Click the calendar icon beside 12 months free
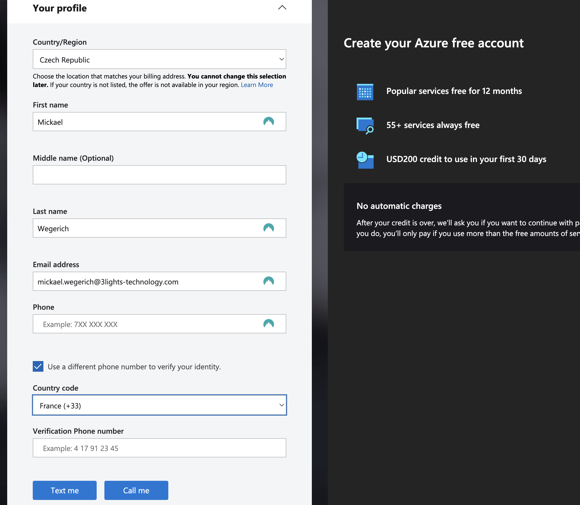Image resolution: width=580 pixels, height=505 pixels. point(365,92)
